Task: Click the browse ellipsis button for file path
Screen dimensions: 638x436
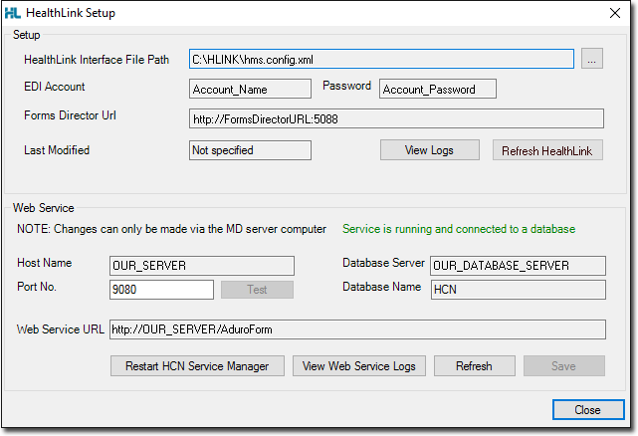Action: tap(592, 60)
